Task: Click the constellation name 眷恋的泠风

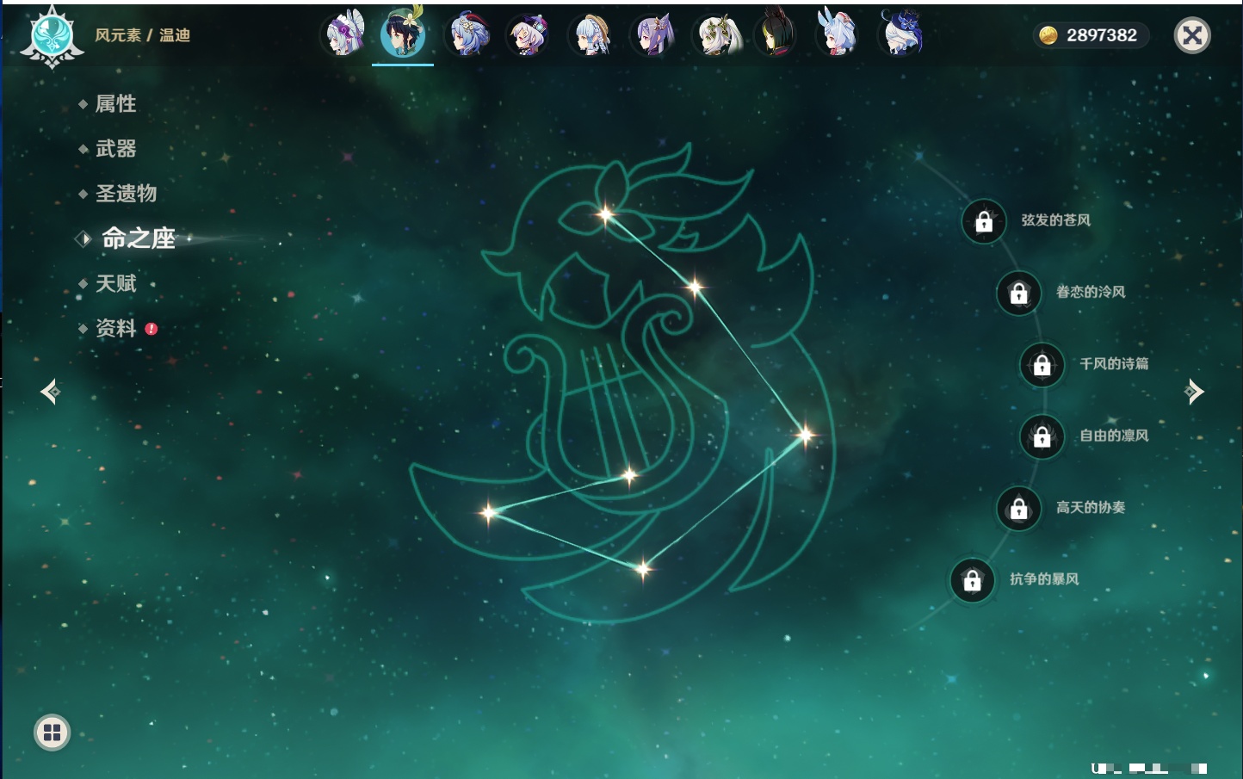Action: [1091, 292]
